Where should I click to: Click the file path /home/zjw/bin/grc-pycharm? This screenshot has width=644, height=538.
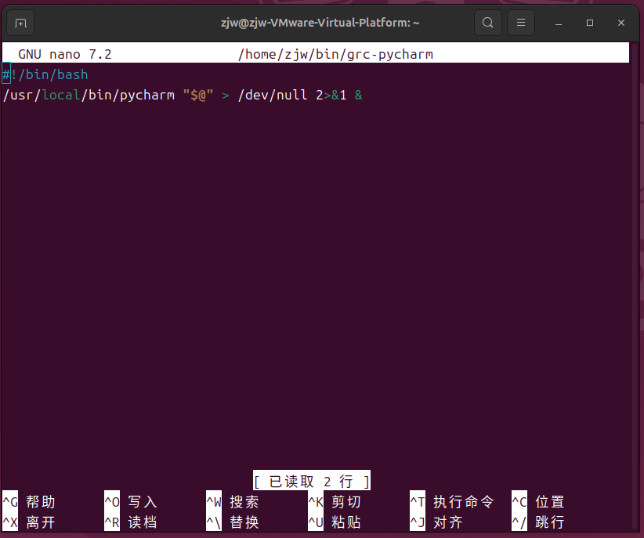point(335,54)
